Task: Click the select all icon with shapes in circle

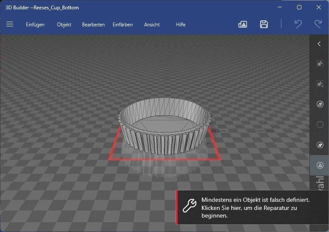Action: pyautogui.click(x=320, y=104)
